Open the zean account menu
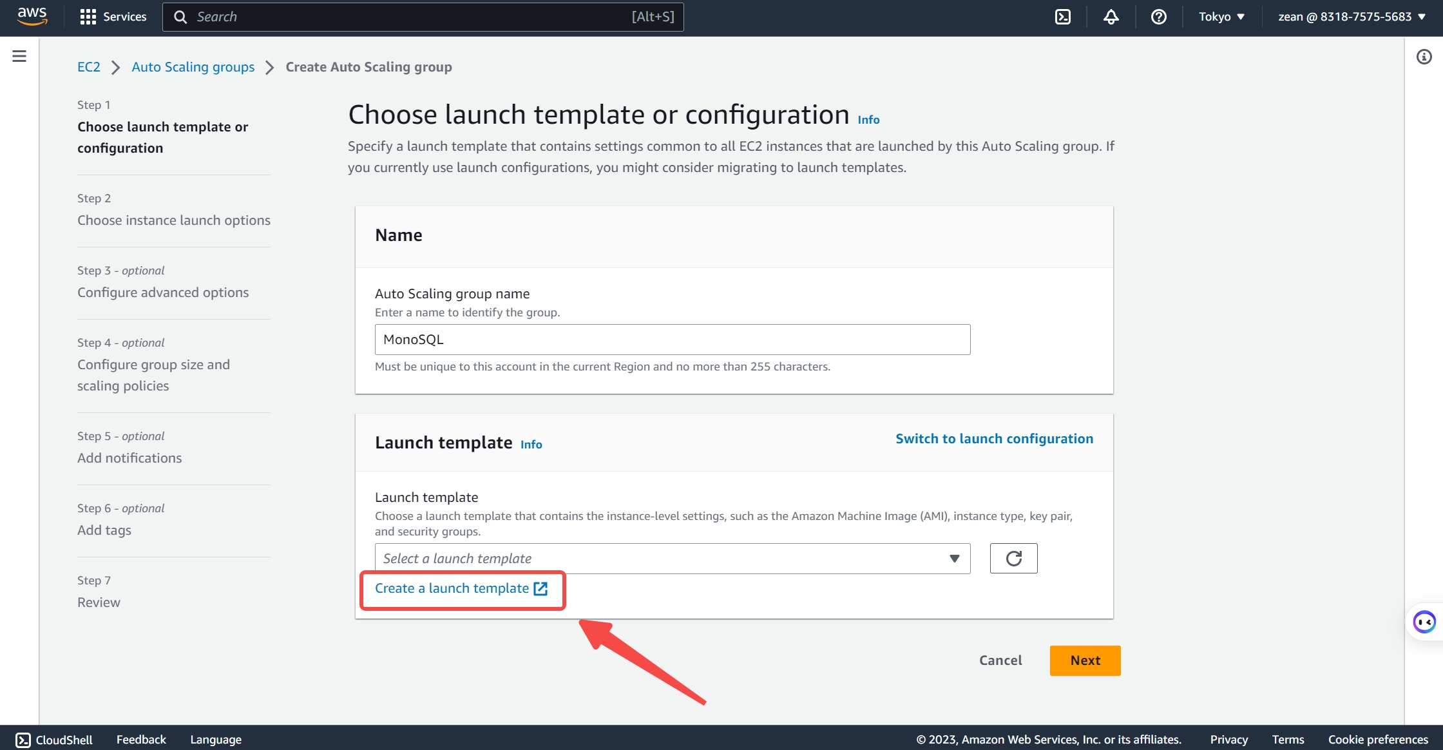 coord(1352,17)
